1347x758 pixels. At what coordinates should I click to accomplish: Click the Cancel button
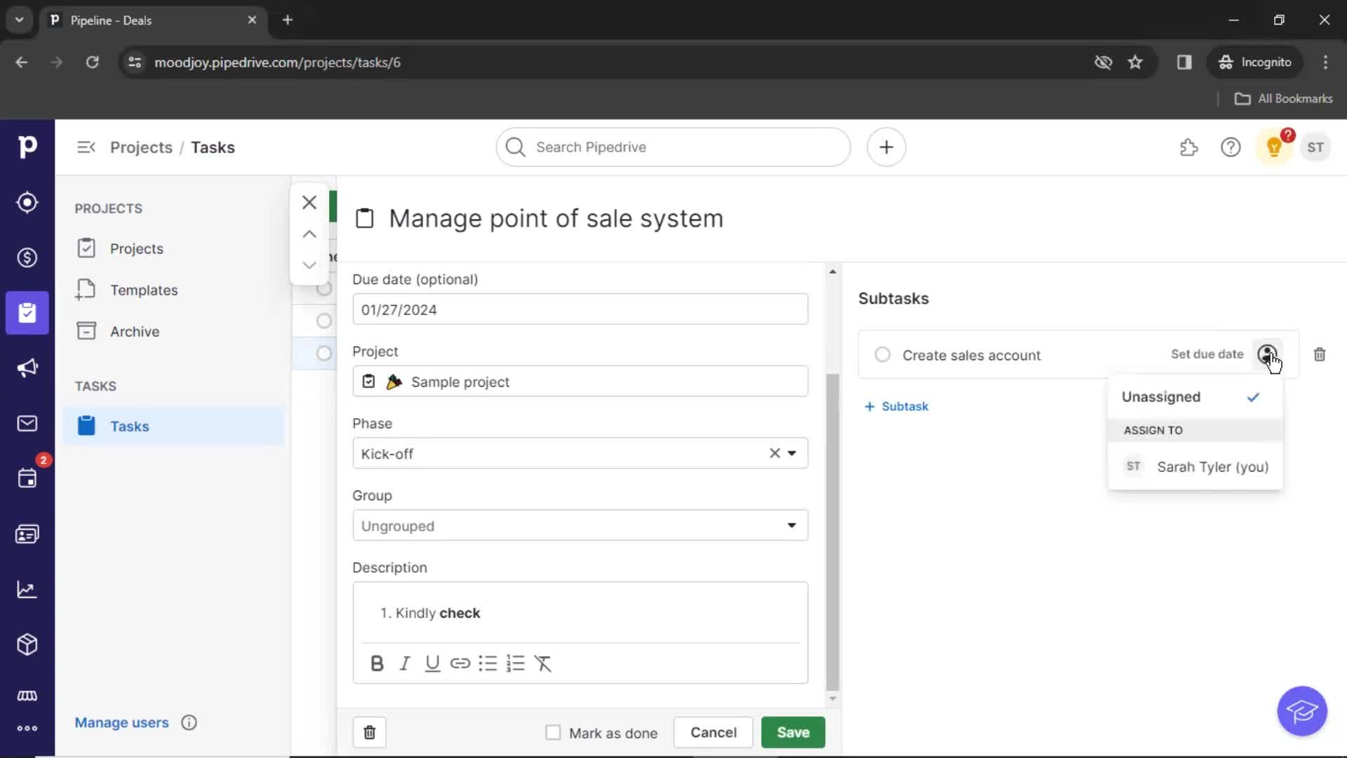pos(712,732)
